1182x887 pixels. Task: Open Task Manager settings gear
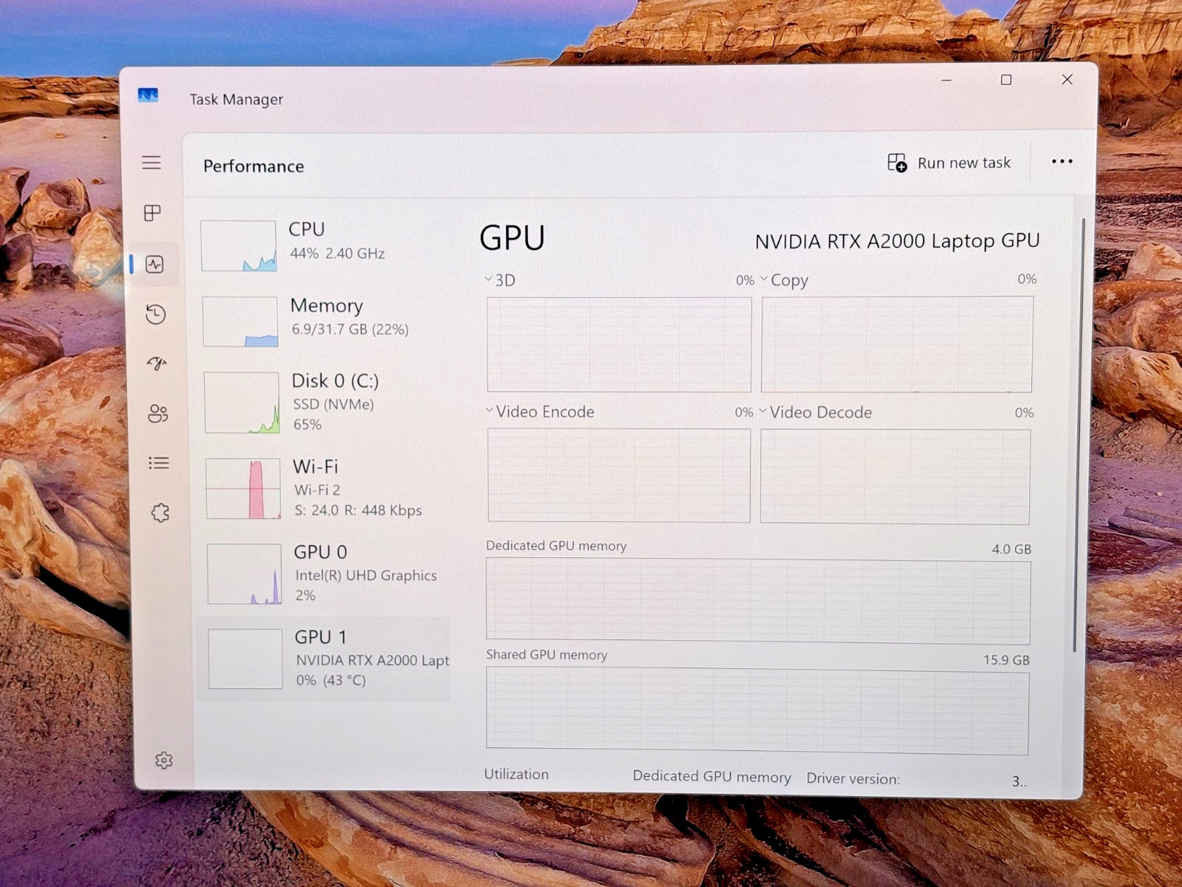[164, 760]
